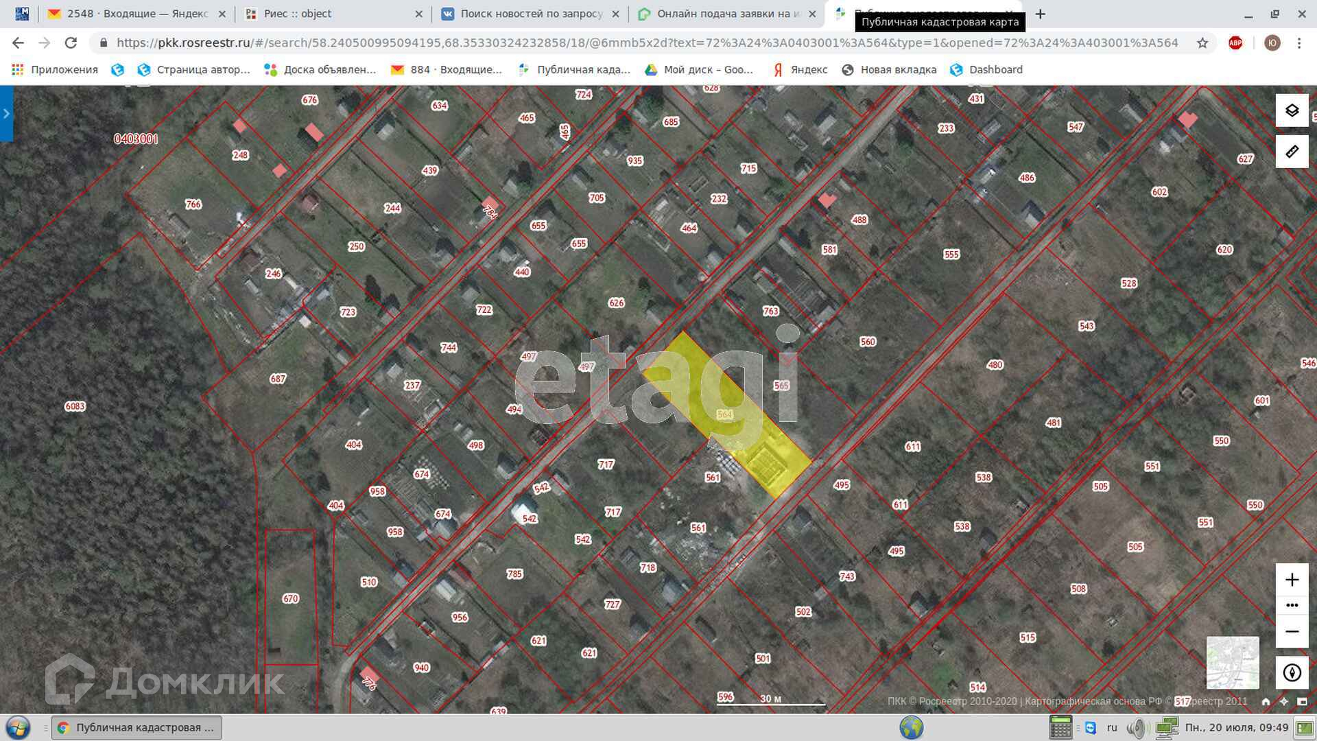Open the ABP extension icon

tap(1235, 43)
